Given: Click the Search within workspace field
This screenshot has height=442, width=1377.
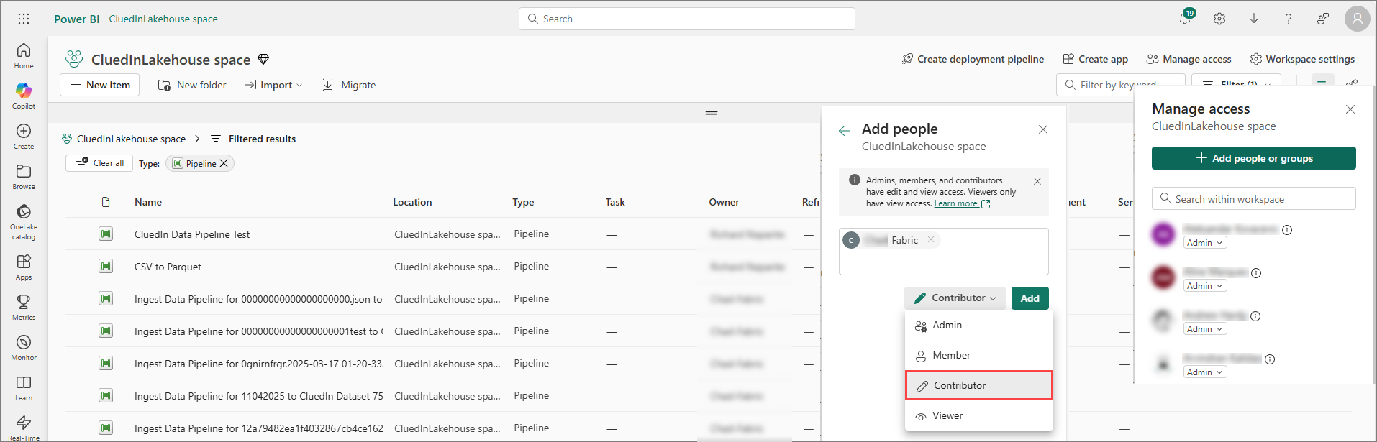Looking at the screenshot, I should 1254,199.
